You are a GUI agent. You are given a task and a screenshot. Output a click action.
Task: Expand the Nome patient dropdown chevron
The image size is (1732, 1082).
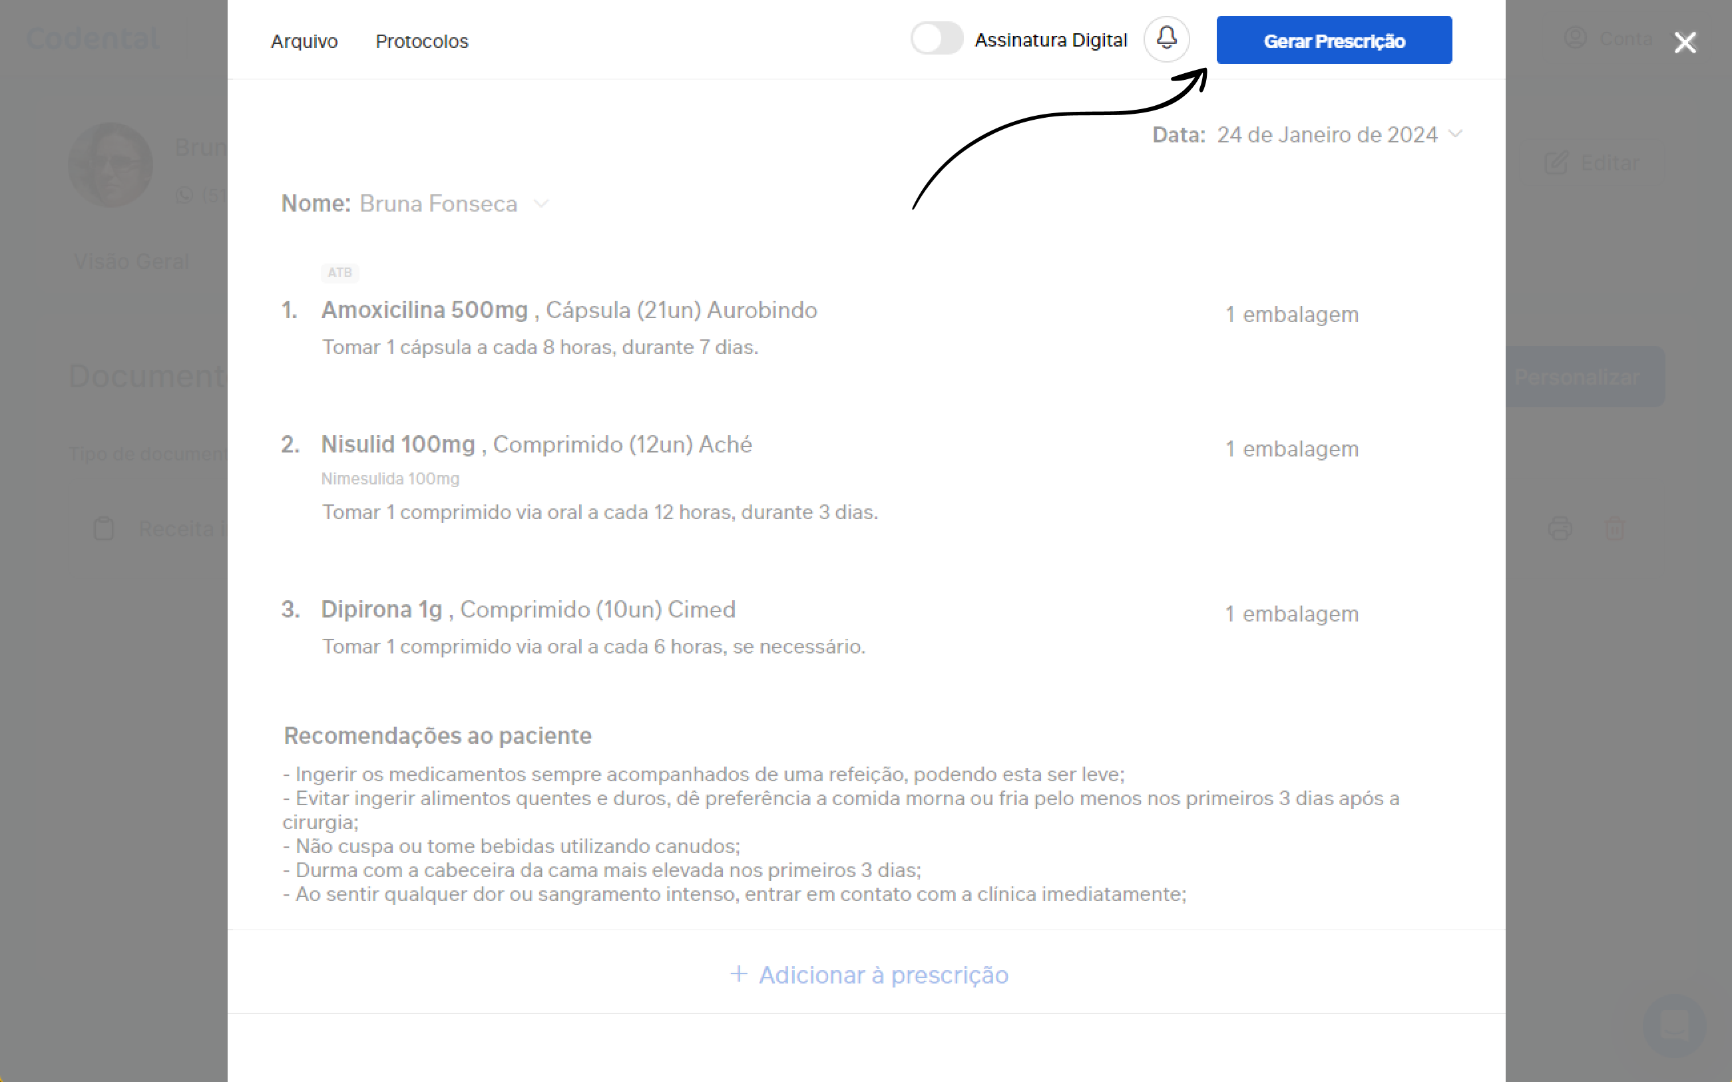(x=541, y=204)
